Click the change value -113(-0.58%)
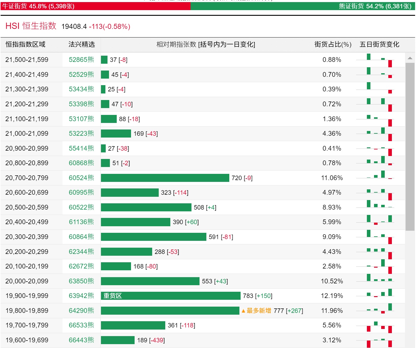Image resolution: width=416 pixels, height=348 pixels. coord(110,26)
